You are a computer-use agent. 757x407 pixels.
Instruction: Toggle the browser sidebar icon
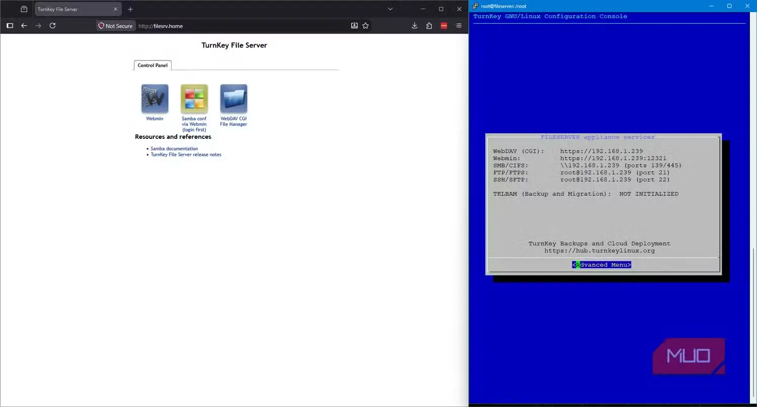(10, 26)
